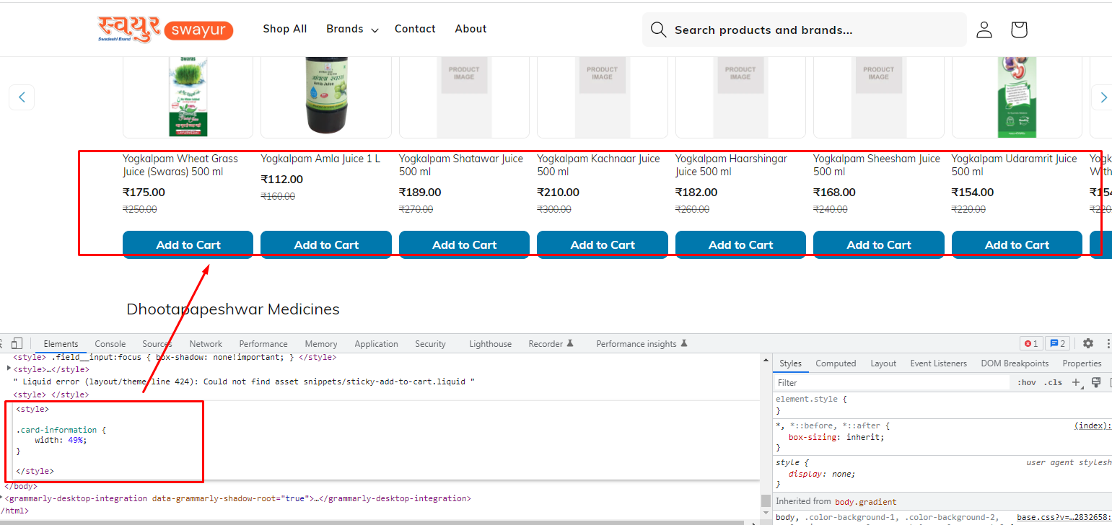Open Yogkalpam Kachnaar Juice 500 ml link

[x=599, y=165]
